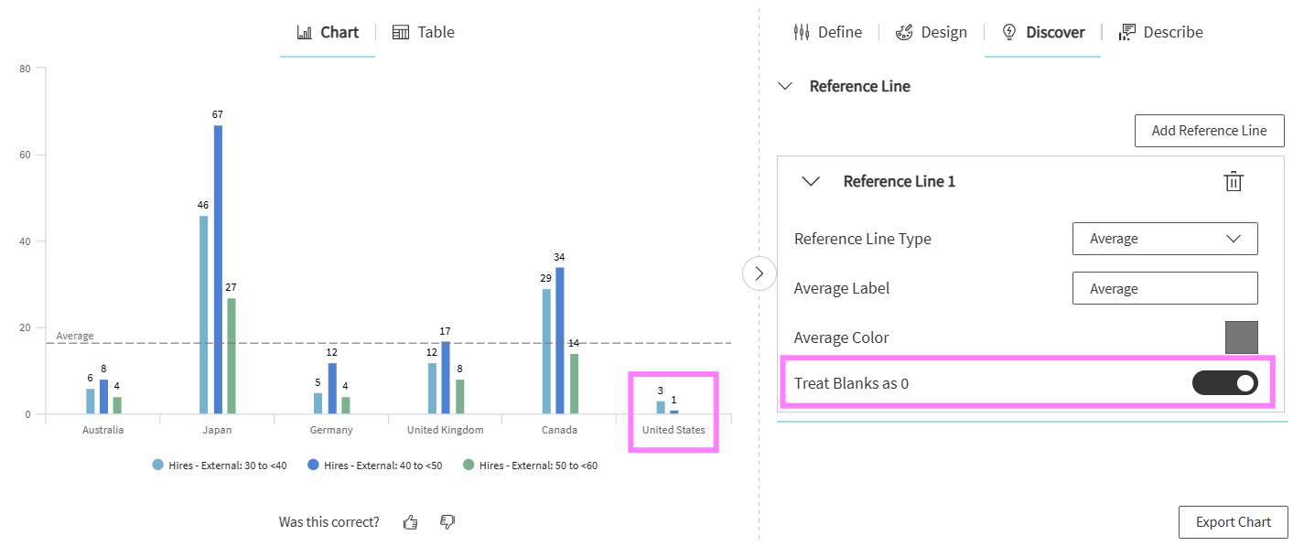Open the Reference Line Type dropdown
Screen dimensions: 1293x546
[1165, 239]
